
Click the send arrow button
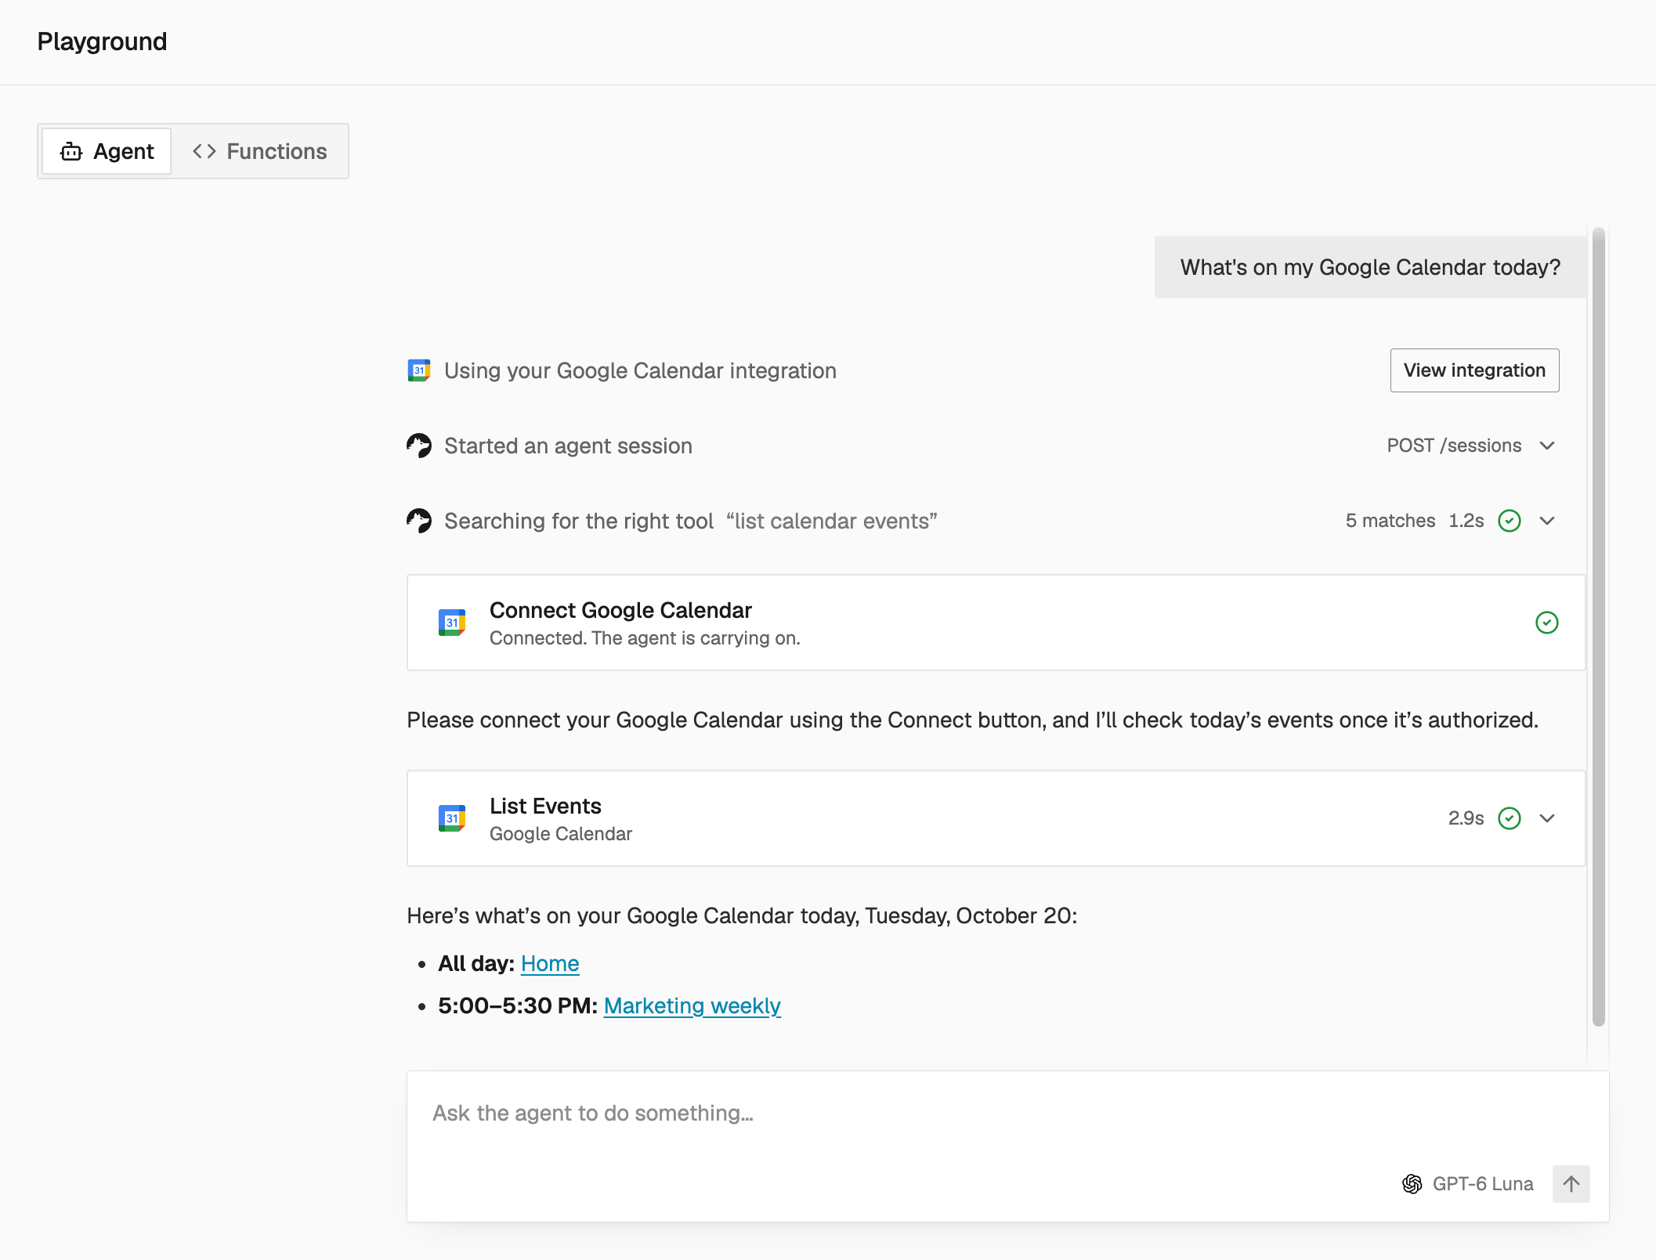[1571, 1183]
